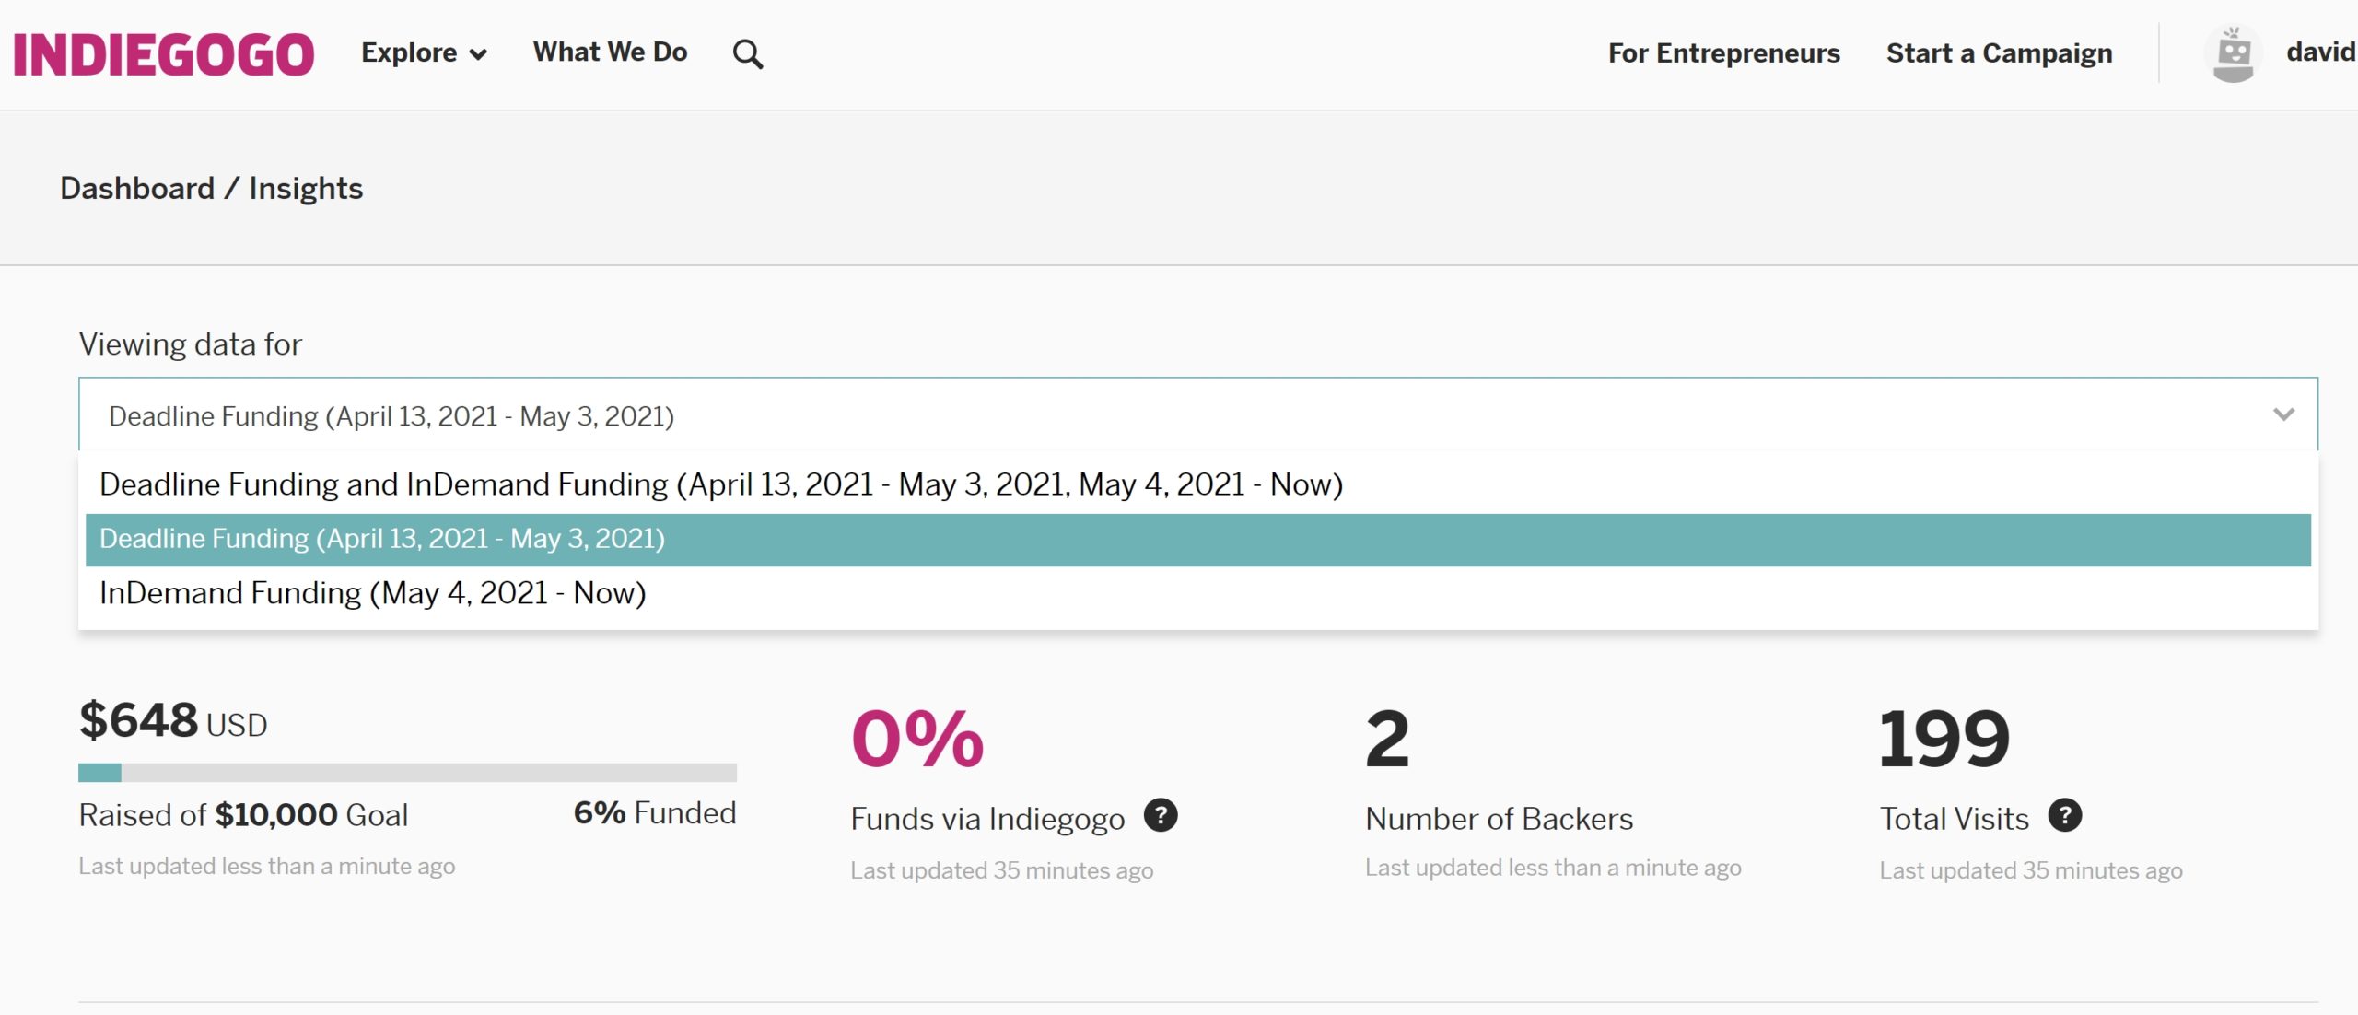Click Last updated text under Number of Backers
The width and height of the screenshot is (2358, 1015).
(x=1553, y=868)
